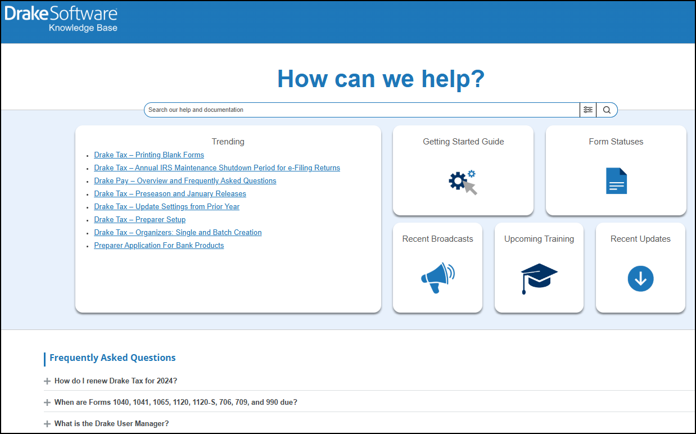696x434 pixels.
Task: Open Drake Pay Overview and FAQ link
Action: 185,181
